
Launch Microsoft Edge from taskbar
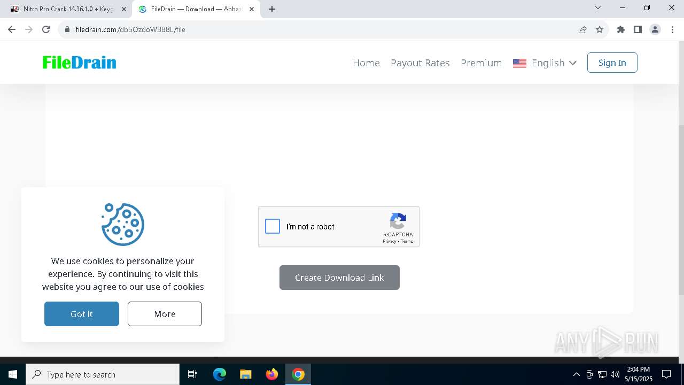click(220, 374)
